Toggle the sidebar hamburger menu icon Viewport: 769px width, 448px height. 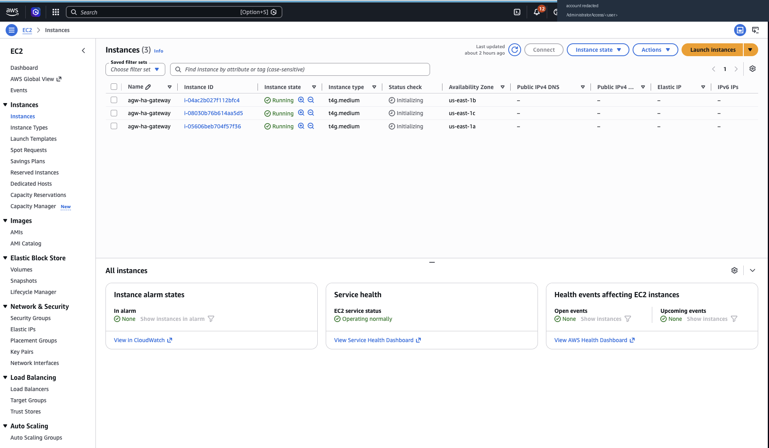[x=12, y=30]
